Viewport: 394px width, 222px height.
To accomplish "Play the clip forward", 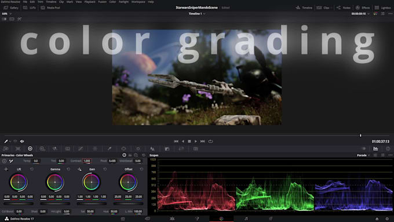I will [x=196, y=141].
